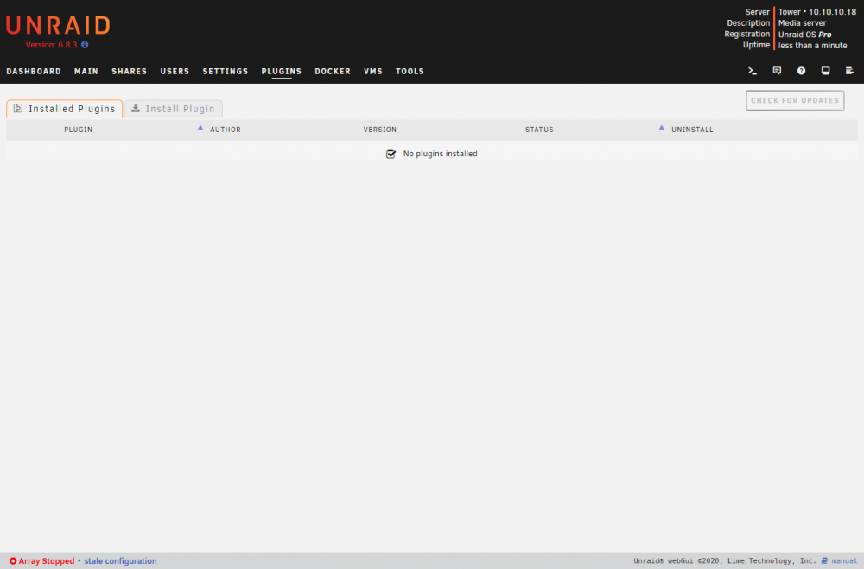Open the Docker menu
Screen dimensions: 864x569
tap(333, 71)
